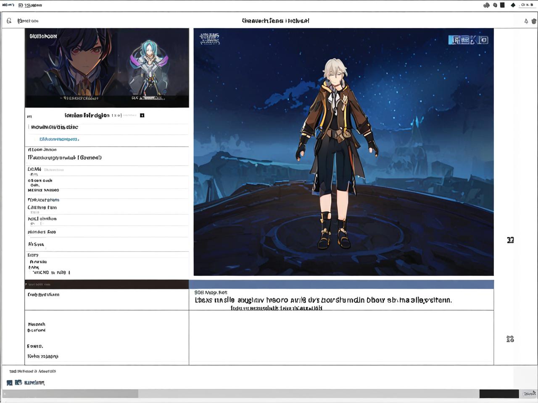Viewport: 538px width, 403px height.
Task: Click the black block on the bottom bar
Action: (499, 394)
